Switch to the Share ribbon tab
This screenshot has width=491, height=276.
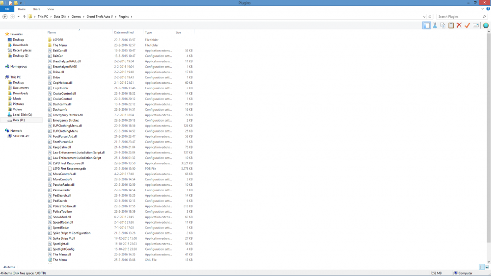36,9
